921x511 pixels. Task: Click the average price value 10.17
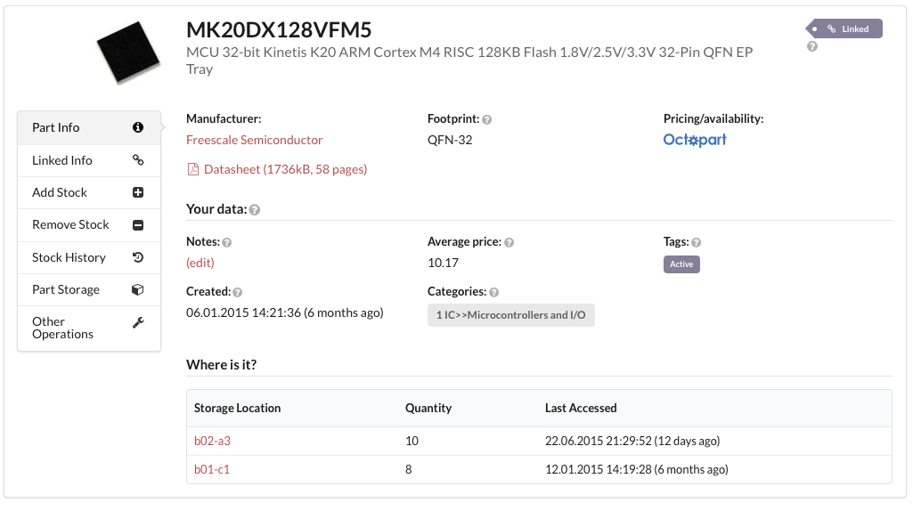click(x=443, y=263)
